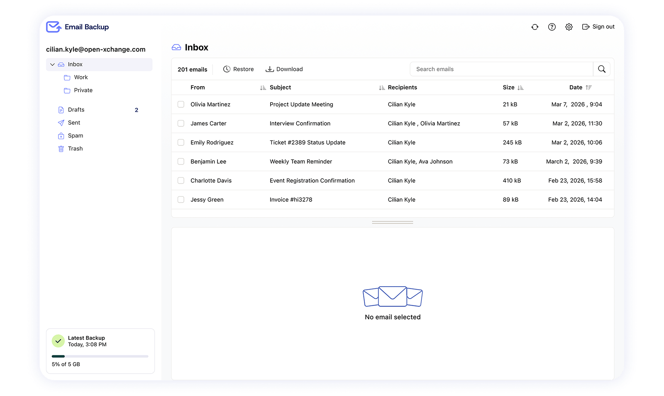Click the Download button
The width and height of the screenshot is (664, 396).
point(284,69)
